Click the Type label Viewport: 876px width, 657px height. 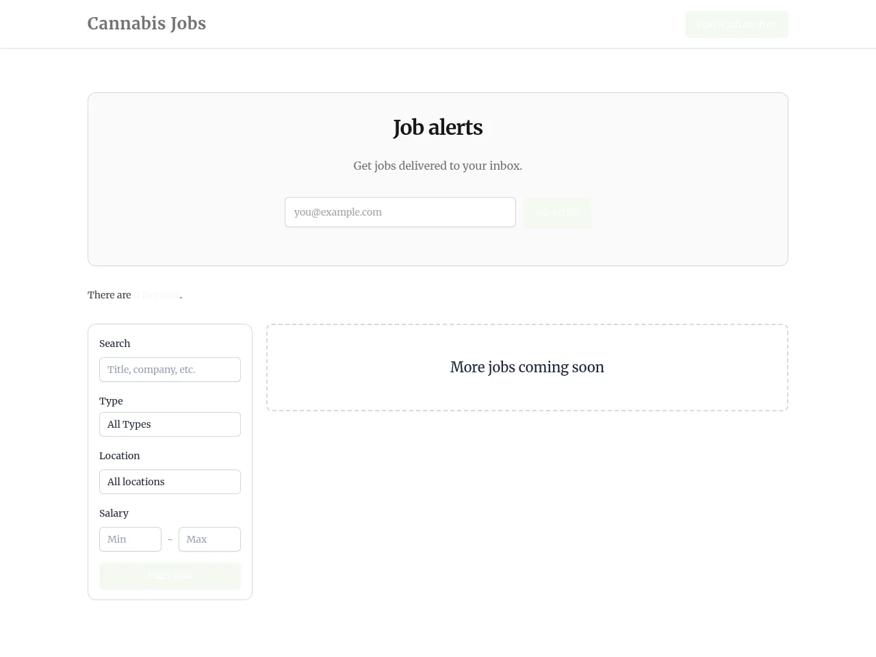pos(111,401)
